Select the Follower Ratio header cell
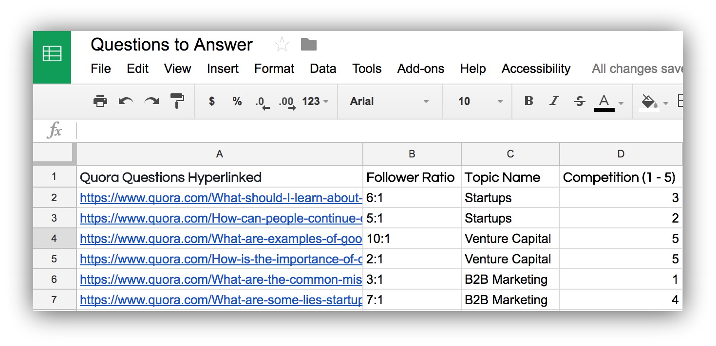 click(412, 177)
